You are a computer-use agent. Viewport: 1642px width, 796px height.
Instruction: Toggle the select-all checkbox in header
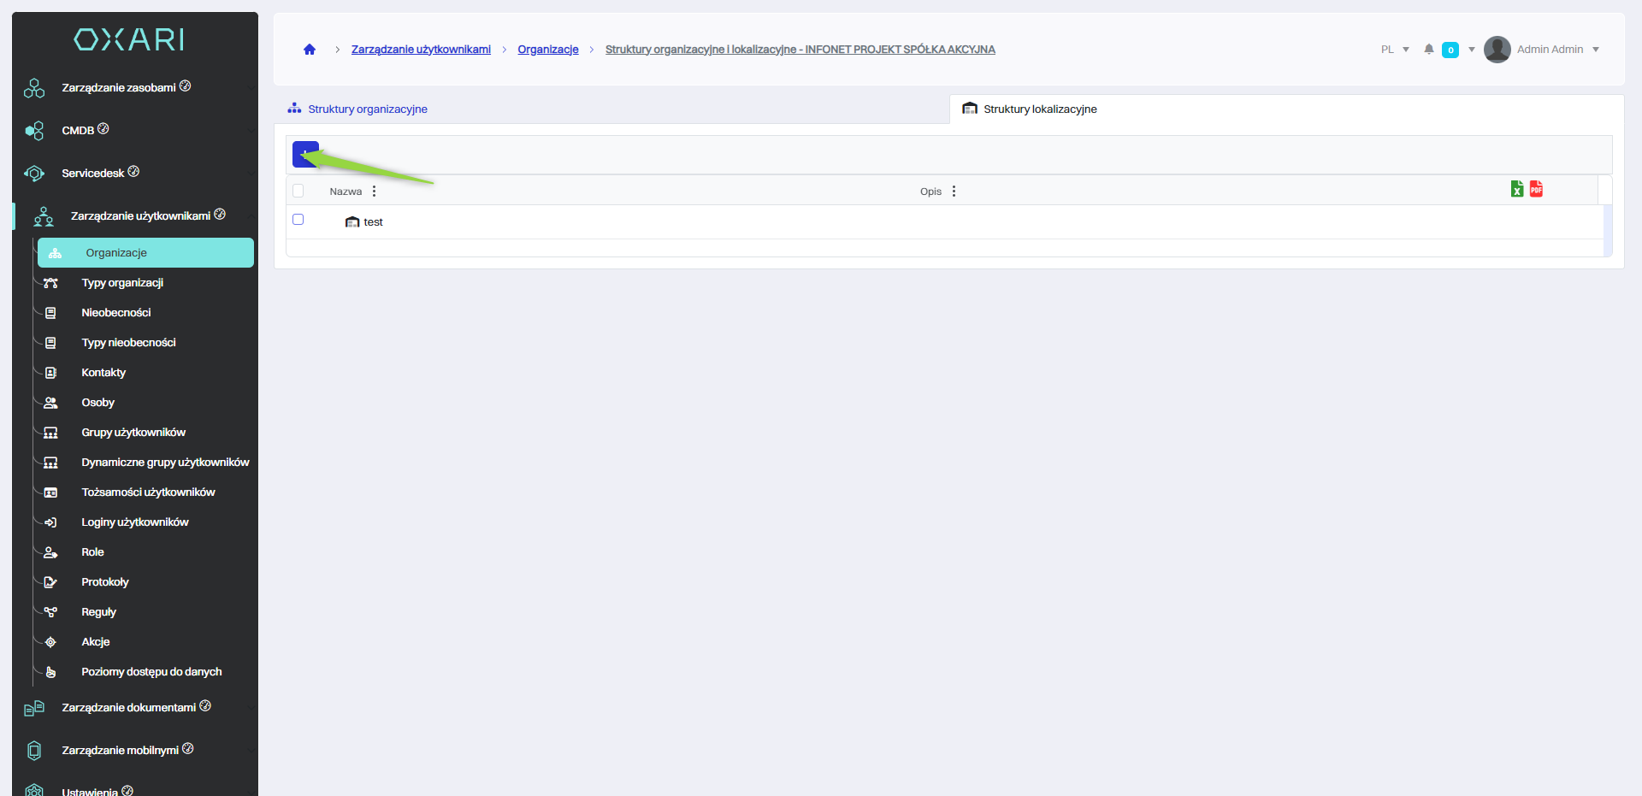click(x=298, y=191)
